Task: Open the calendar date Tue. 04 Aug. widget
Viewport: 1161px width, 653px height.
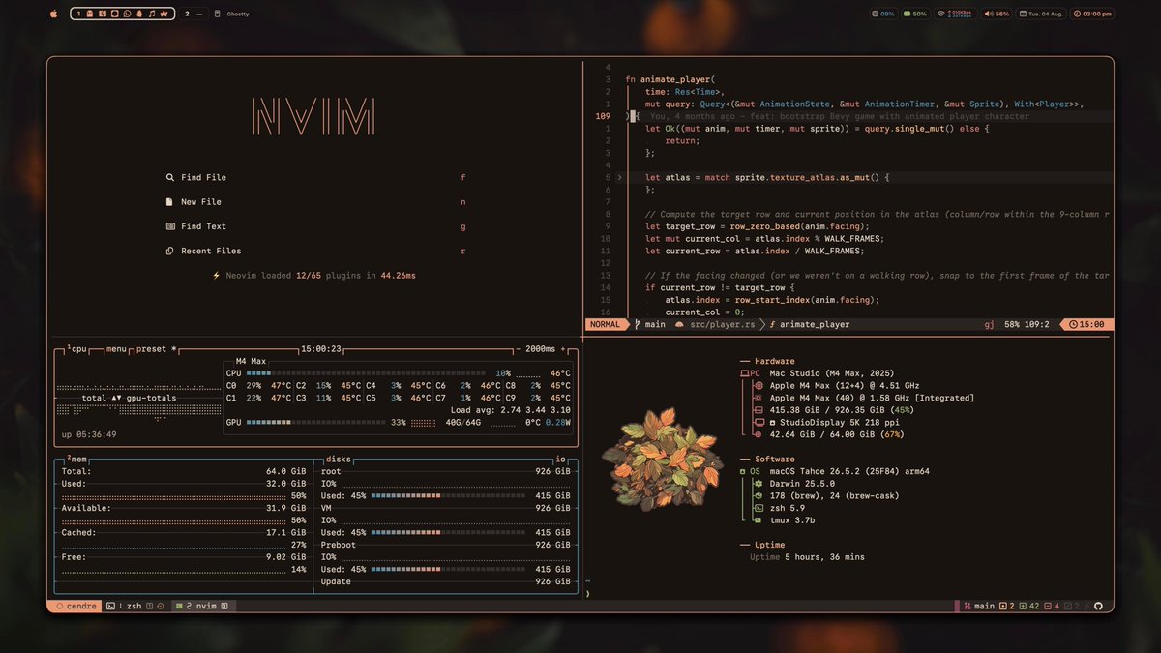Action: click(1042, 14)
